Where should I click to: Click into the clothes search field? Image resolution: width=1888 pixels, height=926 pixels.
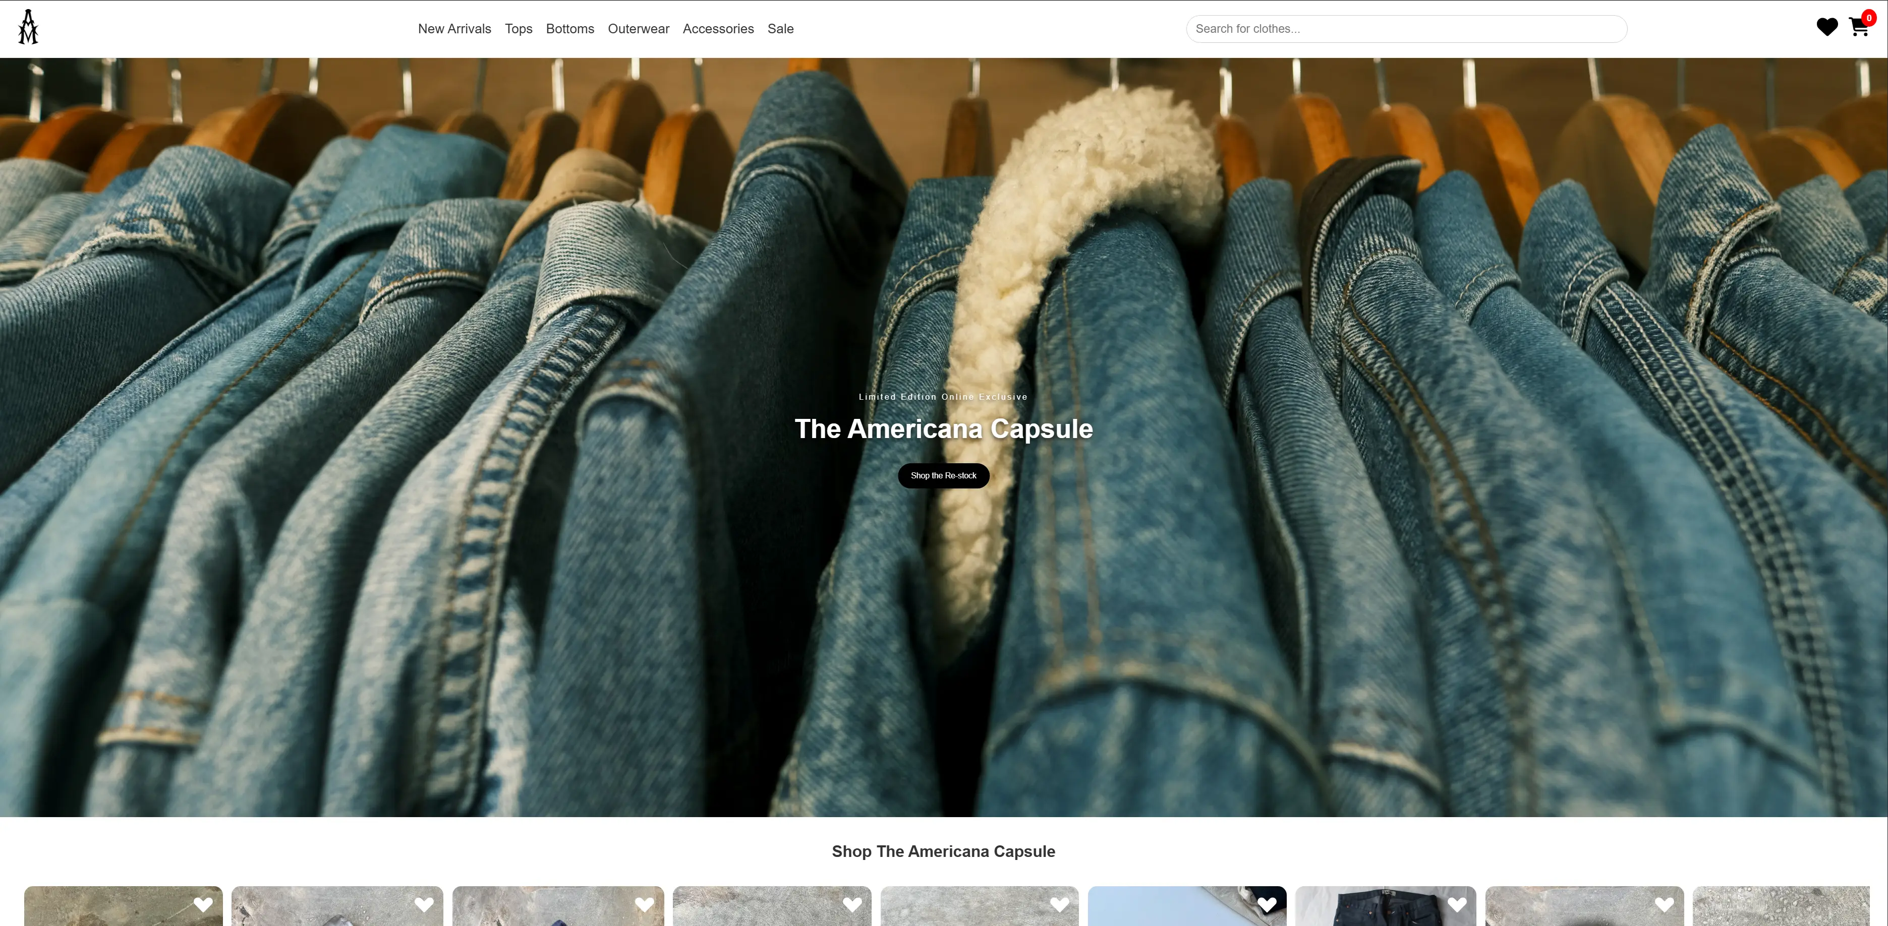(x=1406, y=29)
